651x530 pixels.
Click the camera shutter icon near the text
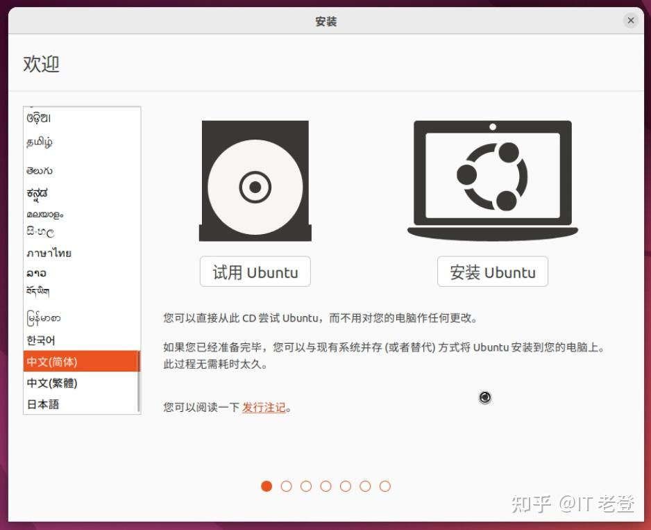click(x=484, y=397)
